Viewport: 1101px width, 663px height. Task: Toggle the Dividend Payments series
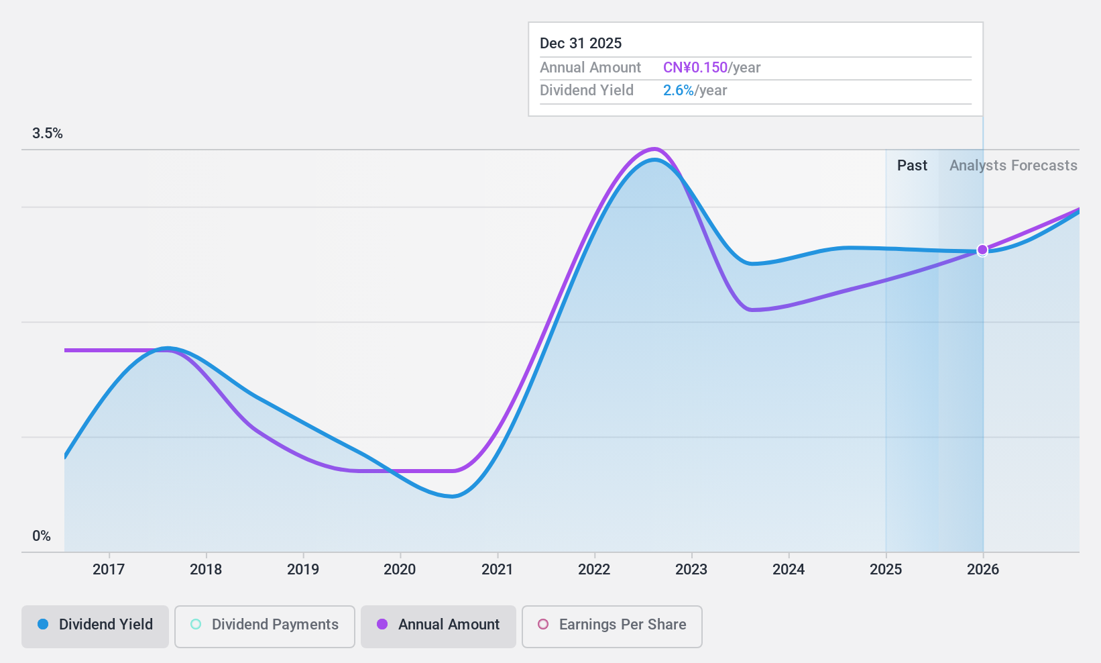265,626
